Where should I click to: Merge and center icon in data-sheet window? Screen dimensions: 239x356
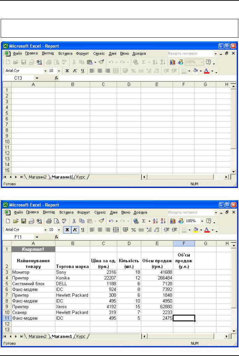tap(115, 230)
